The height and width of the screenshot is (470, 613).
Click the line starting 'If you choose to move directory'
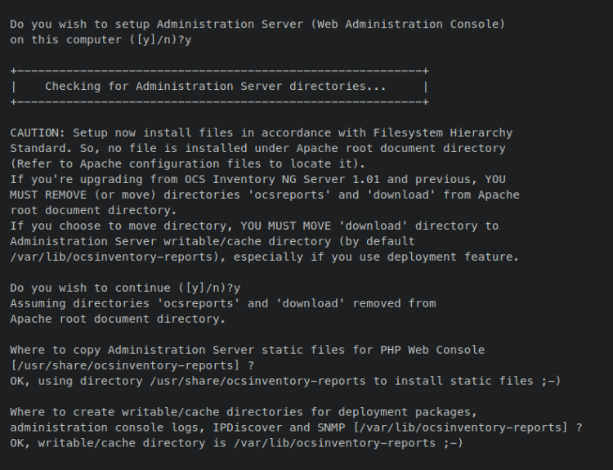(x=254, y=226)
